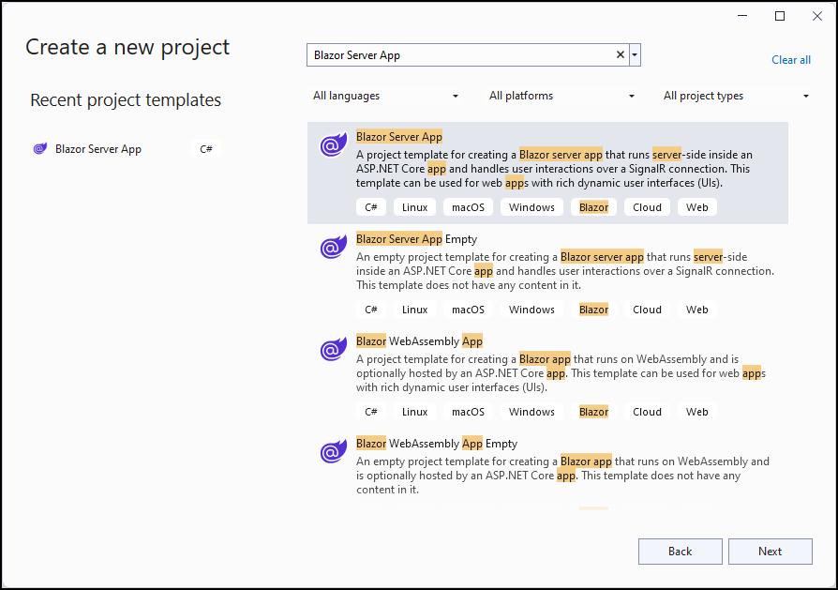Image resolution: width=838 pixels, height=590 pixels.
Task: Click the Blazor WebAssembly App purple icon
Action: 333,349
